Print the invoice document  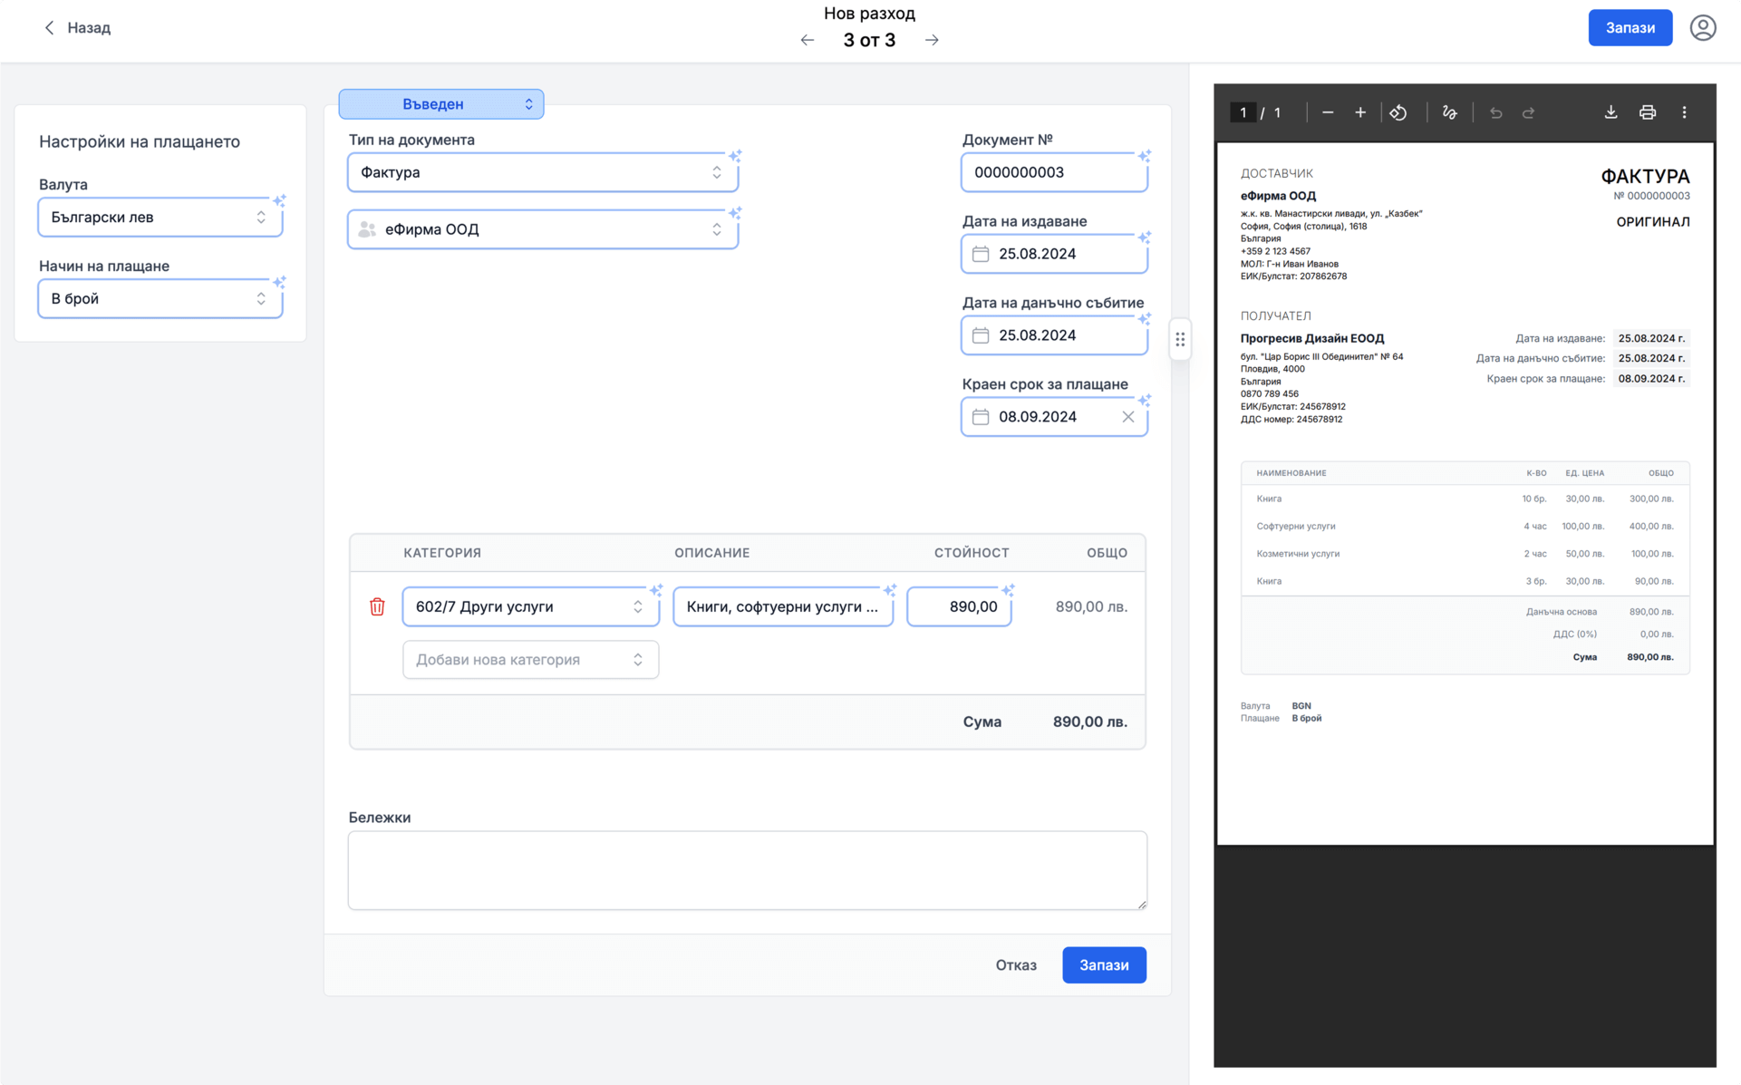click(x=1648, y=112)
